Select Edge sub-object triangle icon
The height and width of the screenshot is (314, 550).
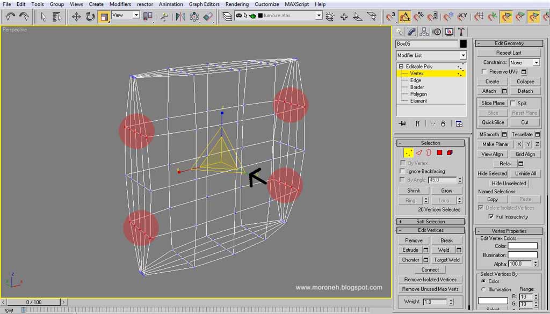(419, 153)
